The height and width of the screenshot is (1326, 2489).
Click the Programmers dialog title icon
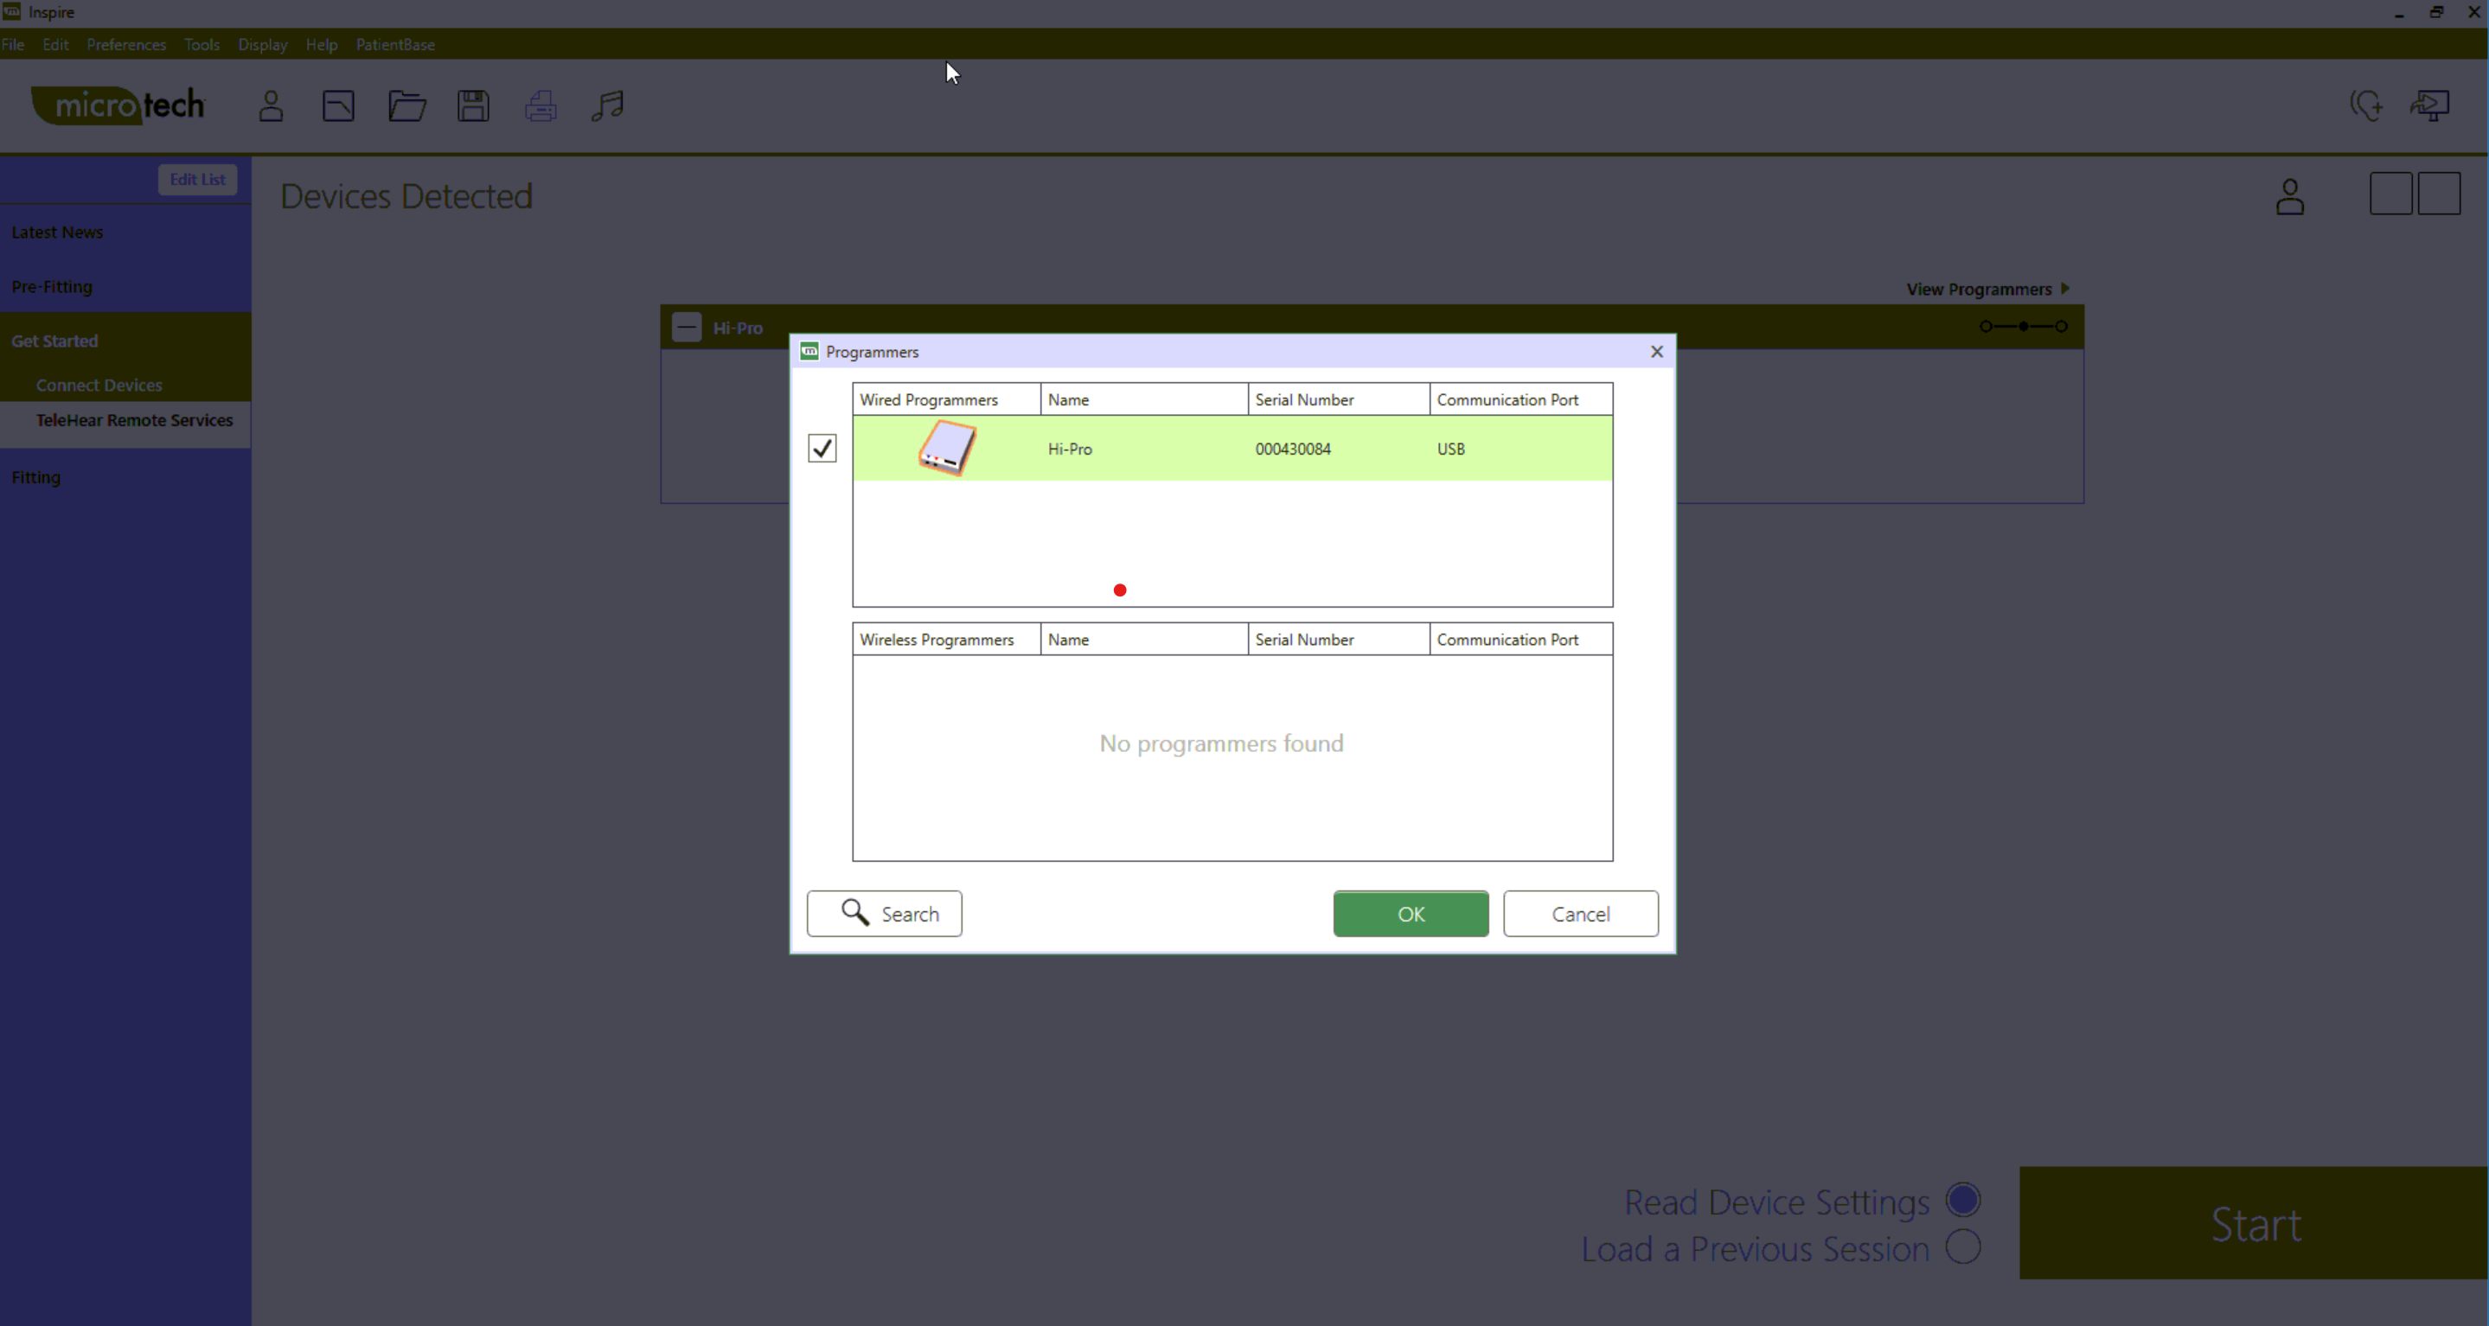809,352
